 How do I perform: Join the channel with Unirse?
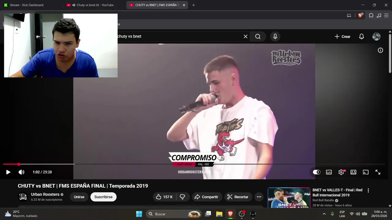pyautogui.click(x=79, y=197)
